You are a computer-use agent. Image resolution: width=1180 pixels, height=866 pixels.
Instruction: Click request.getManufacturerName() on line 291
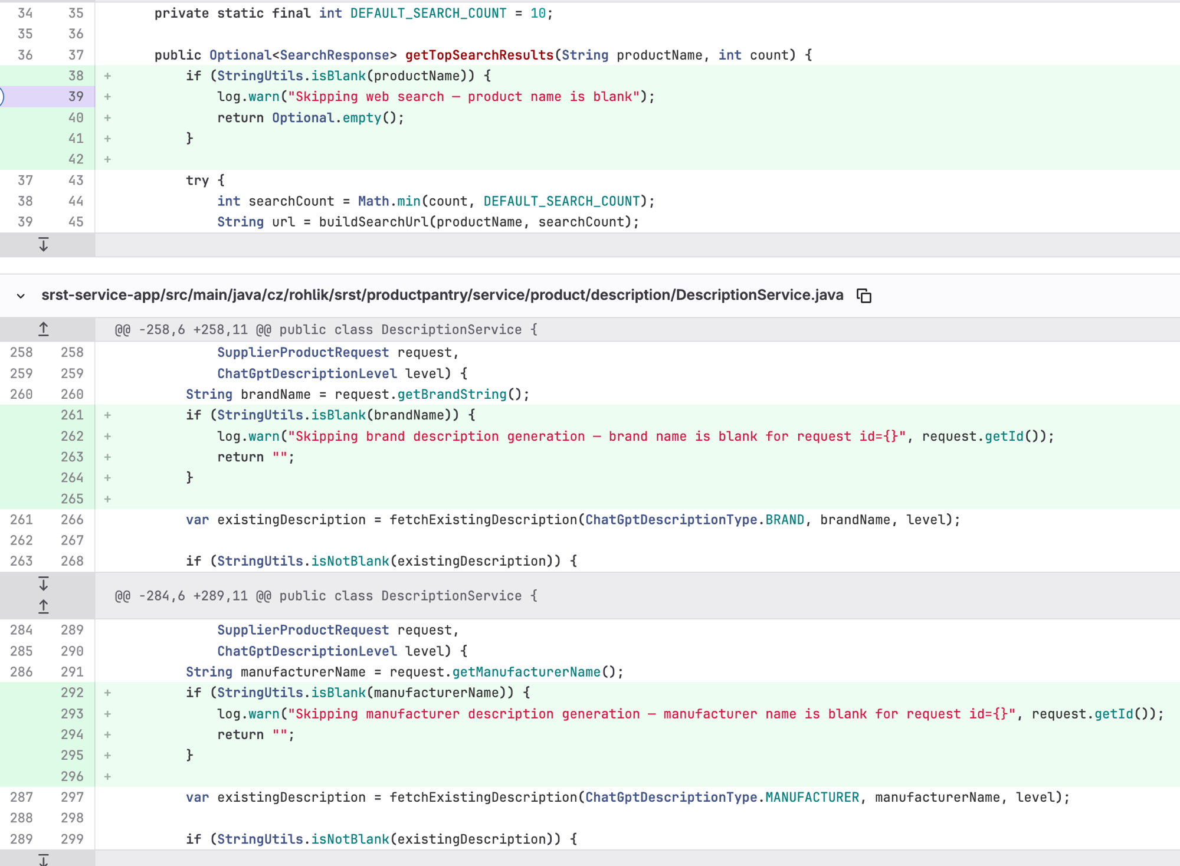(503, 672)
